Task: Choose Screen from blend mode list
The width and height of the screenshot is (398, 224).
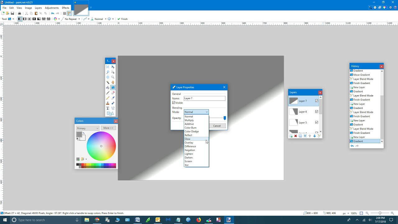Action: [196, 161]
